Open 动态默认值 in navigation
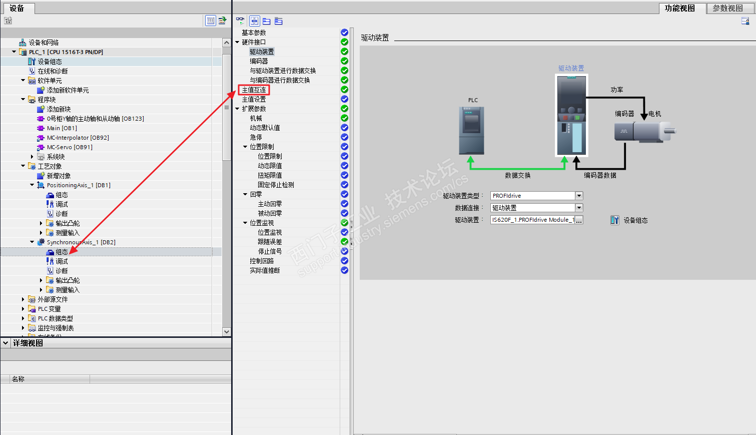This screenshot has height=435, width=756. click(265, 128)
